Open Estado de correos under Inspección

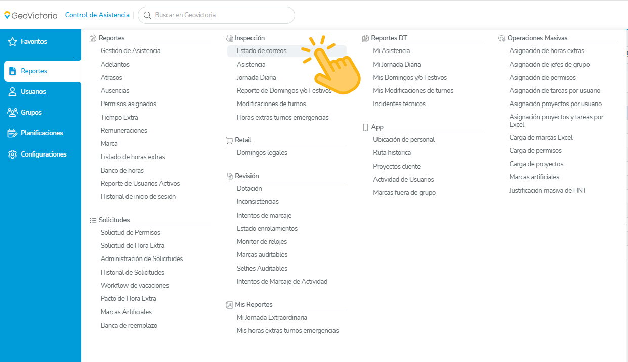262,51
